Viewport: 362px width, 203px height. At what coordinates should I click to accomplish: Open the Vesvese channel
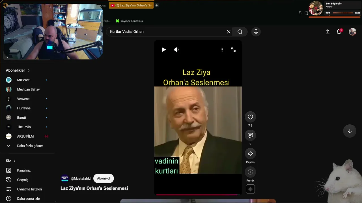pos(27,99)
